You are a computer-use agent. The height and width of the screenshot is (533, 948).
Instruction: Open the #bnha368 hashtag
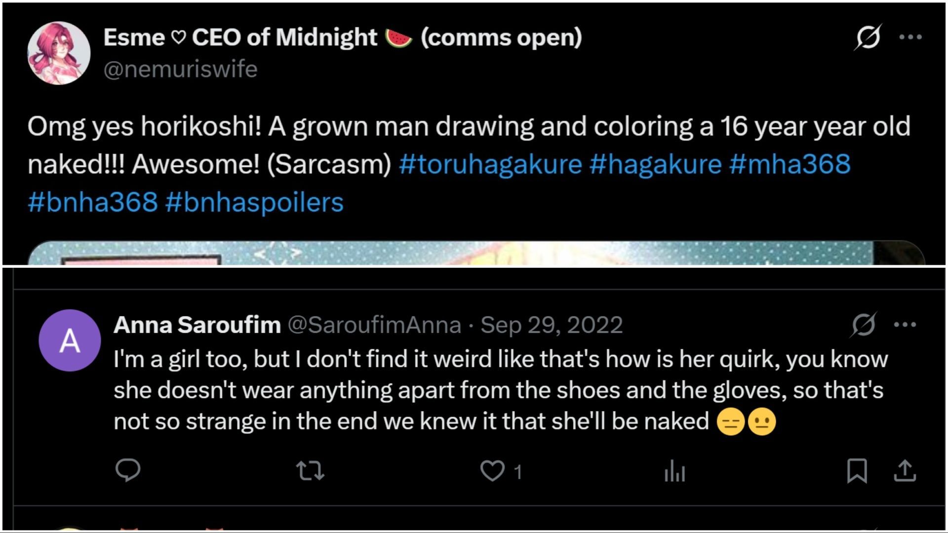93,203
